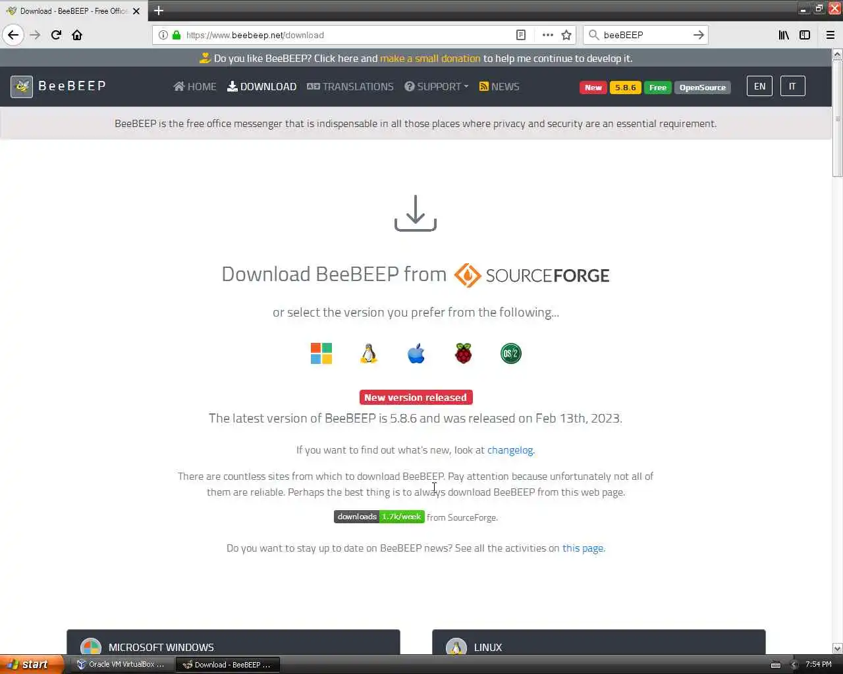Select the Download - BeeBEEP browser tab
843x674 pixels.
72,11
